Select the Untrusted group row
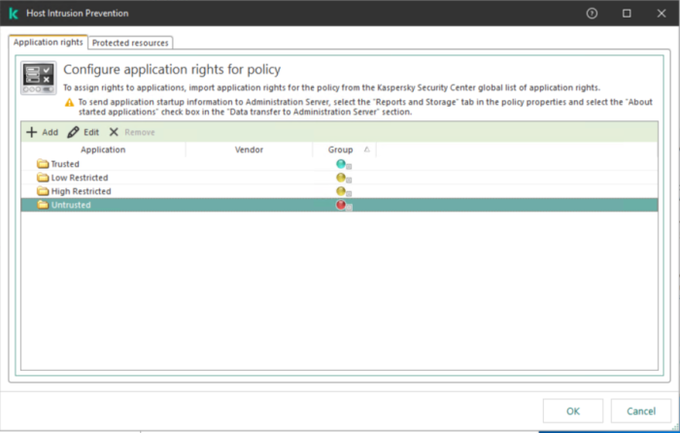Image resolution: width=680 pixels, height=433 pixels. (339, 205)
